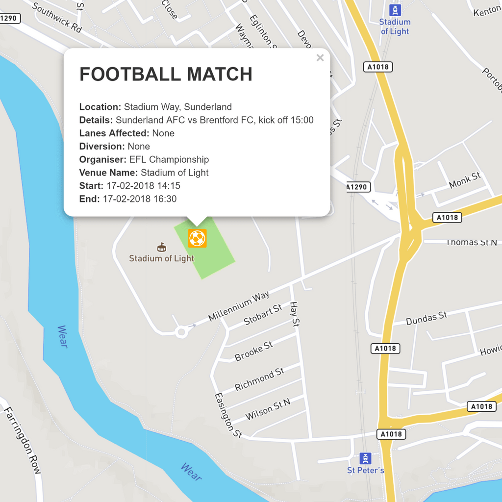Click the orange football match marker icon
Viewport: 502px width, 502px height.
[x=197, y=238]
